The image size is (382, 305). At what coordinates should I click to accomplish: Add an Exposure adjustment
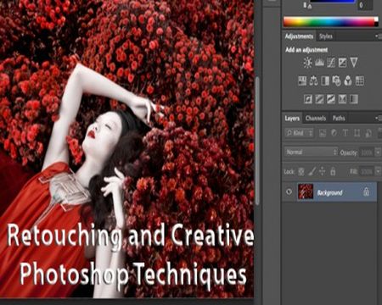[342, 63]
